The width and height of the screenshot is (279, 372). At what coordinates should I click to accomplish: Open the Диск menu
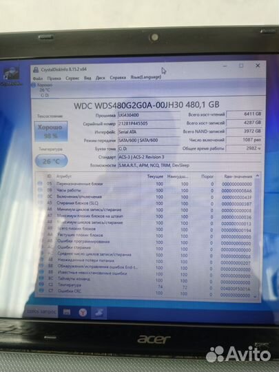pos(101,78)
